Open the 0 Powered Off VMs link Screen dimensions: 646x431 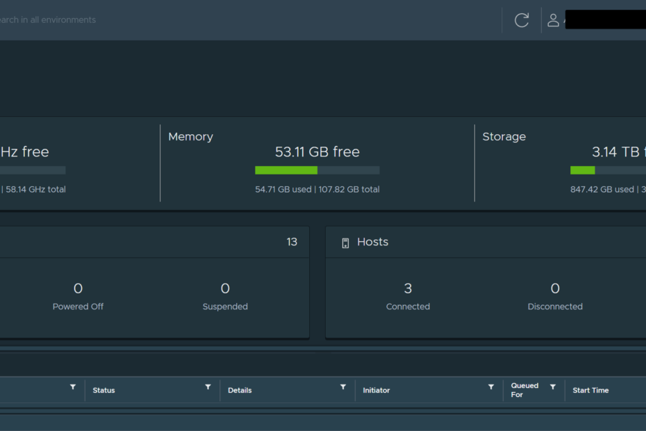coord(78,288)
